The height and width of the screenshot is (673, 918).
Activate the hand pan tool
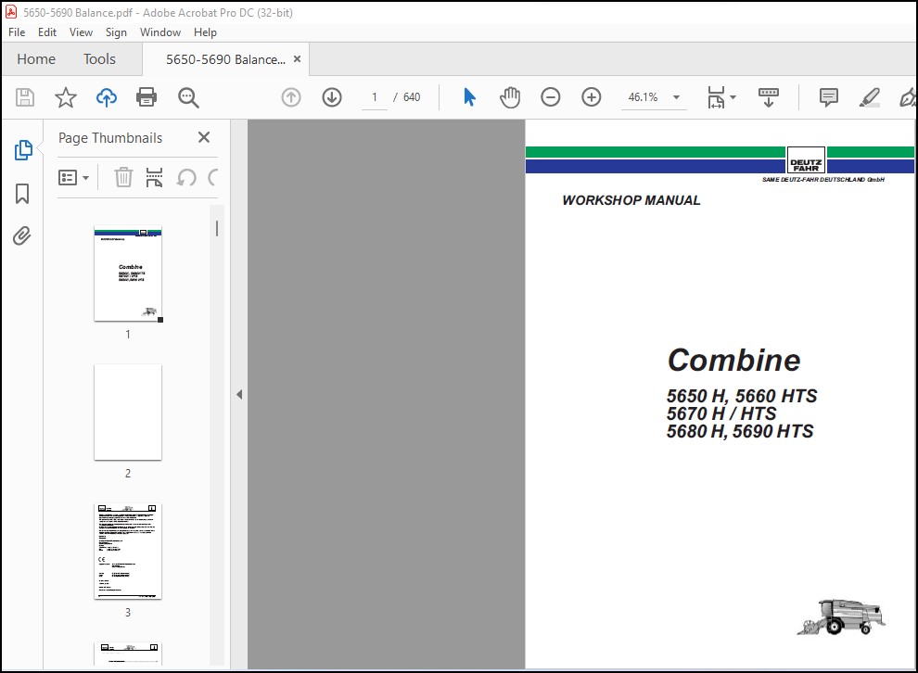510,97
